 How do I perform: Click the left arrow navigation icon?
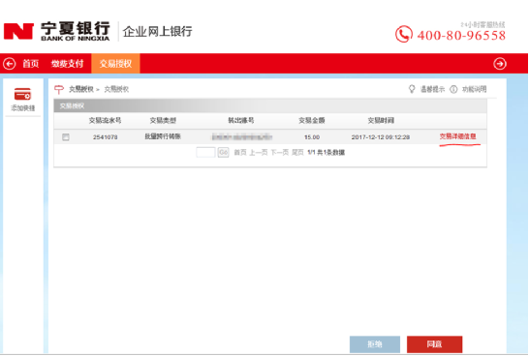10,64
